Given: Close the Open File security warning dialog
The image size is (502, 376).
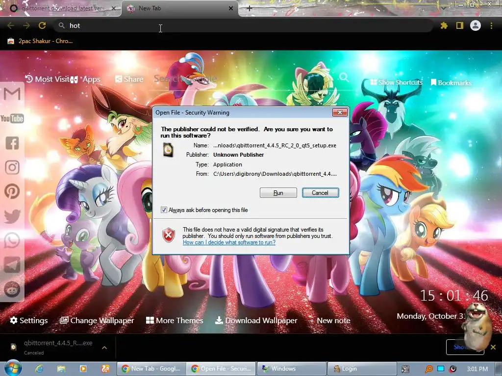Looking at the screenshot, I should pos(340,112).
